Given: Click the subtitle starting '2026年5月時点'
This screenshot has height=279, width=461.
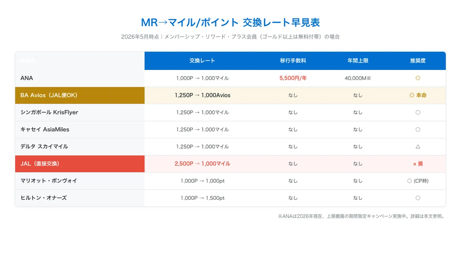Looking at the screenshot, I should coord(230,37).
